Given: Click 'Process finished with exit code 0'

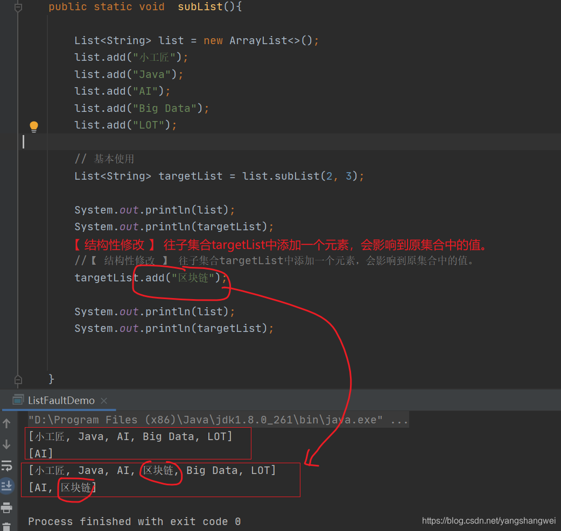Looking at the screenshot, I should 134,521.
